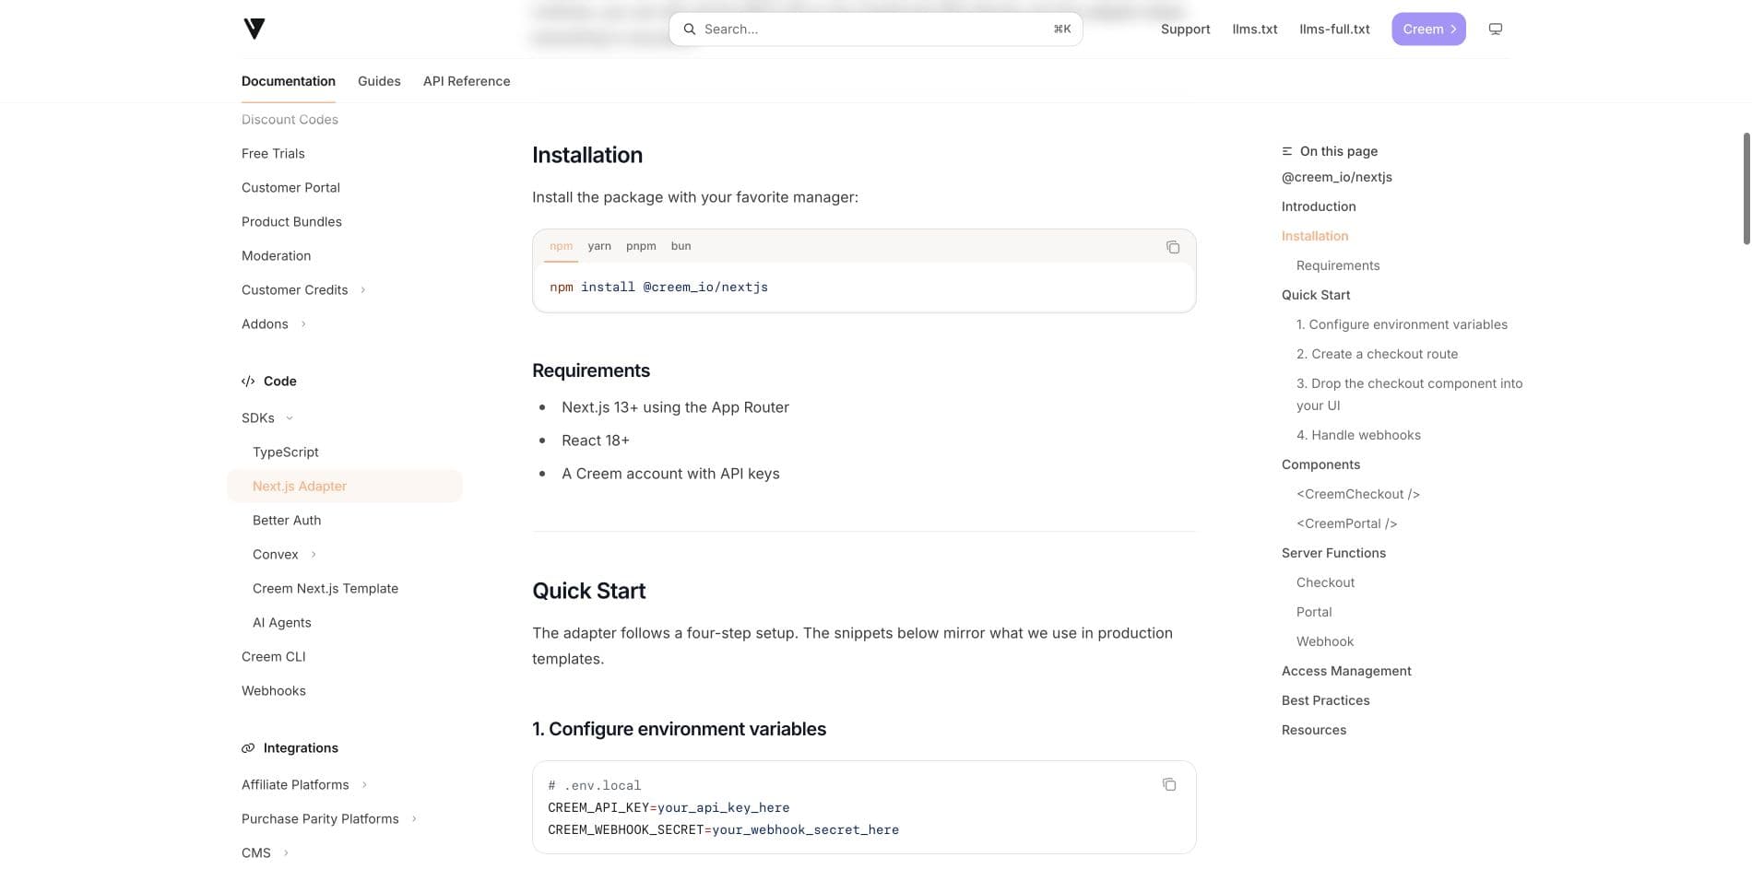Open the Guides tab
The image size is (1752, 869).
click(x=379, y=81)
